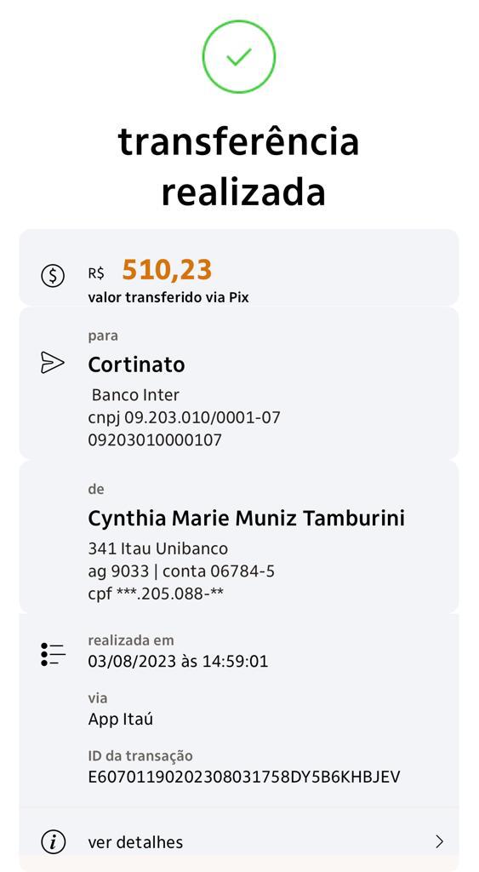Image resolution: width=479 pixels, height=872 pixels.
Task: Select sender Cynthia Marie Muniz Tamburini
Action: 246,519
